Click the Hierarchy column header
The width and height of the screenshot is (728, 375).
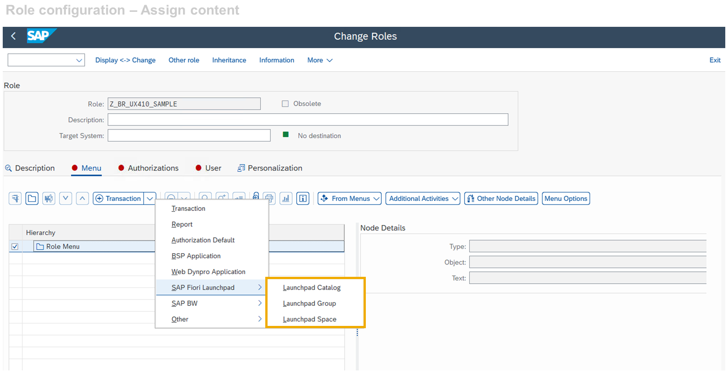[40, 233]
